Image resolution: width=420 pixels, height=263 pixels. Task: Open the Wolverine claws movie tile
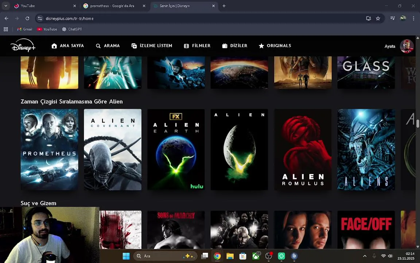[x=50, y=72]
